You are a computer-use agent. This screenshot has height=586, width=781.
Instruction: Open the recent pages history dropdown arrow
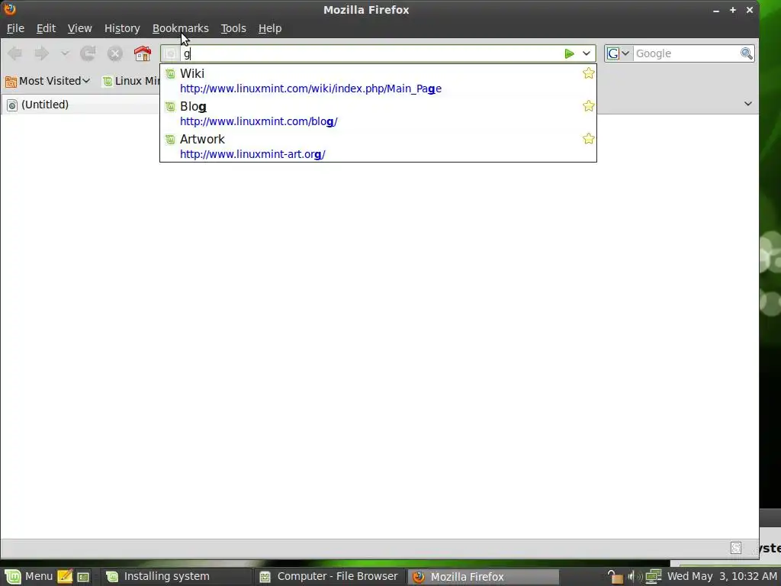click(65, 53)
